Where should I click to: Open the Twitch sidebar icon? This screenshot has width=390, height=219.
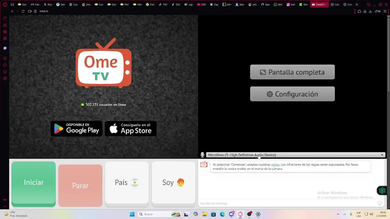tap(5, 48)
